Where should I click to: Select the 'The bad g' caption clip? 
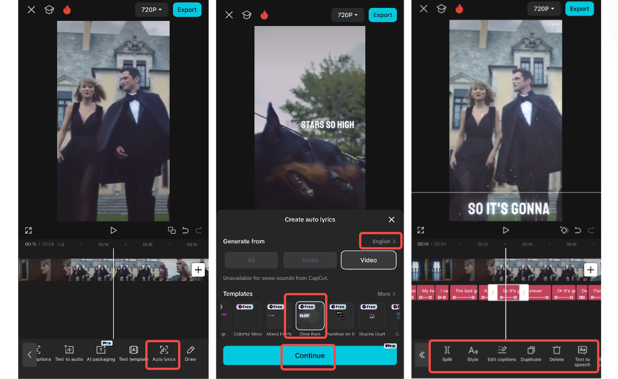[x=464, y=292]
